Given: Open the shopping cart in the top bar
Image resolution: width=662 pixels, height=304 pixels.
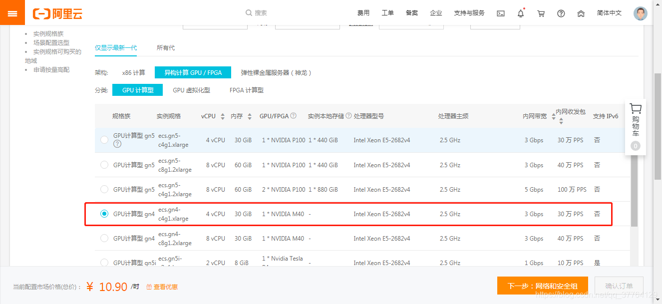Looking at the screenshot, I should pyautogui.click(x=541, y=13).
